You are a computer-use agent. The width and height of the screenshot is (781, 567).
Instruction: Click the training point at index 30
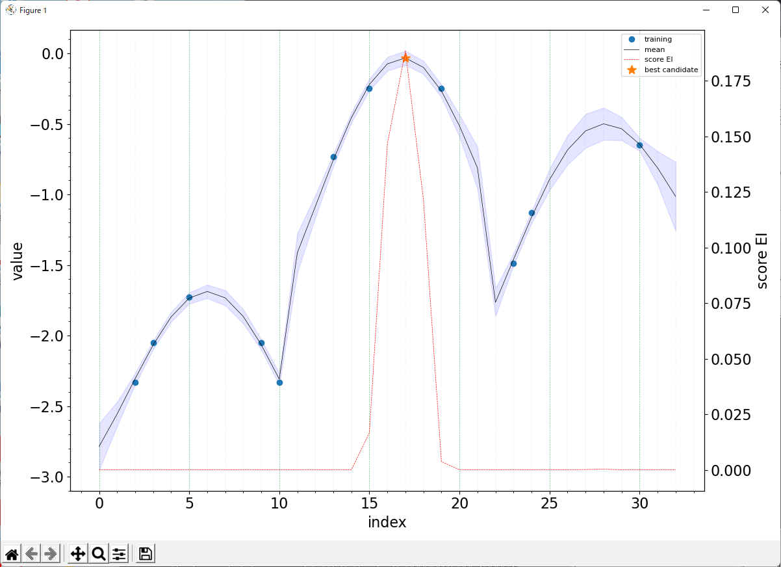[x=639, y=145]
